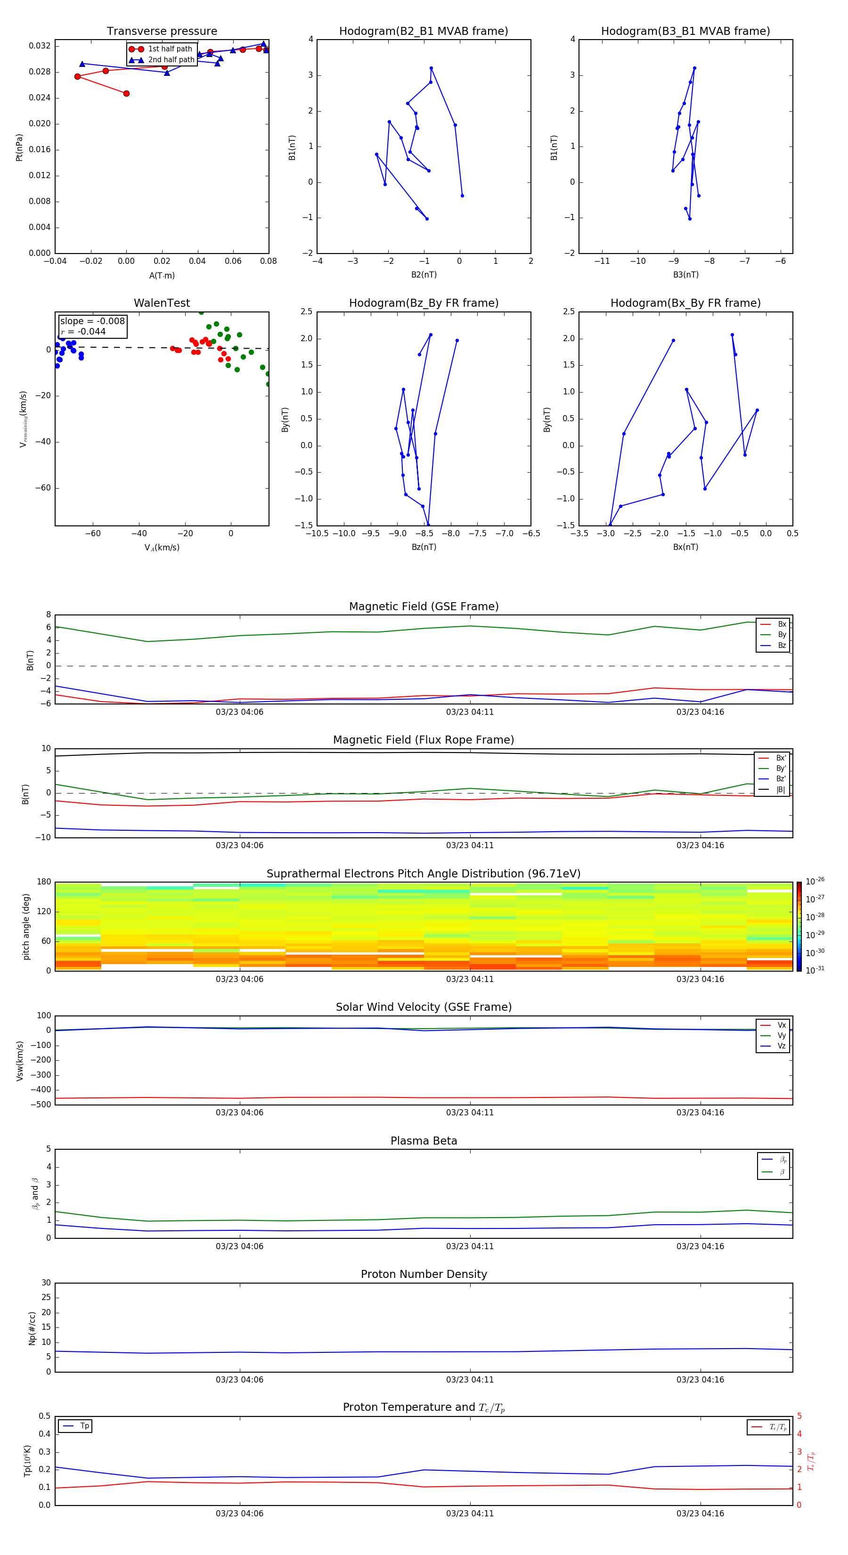Click "By" in the GSE magnetic field legend
Image resolution: width=848 pixels, height=1555 pixels.
click(x=773, y=634)
